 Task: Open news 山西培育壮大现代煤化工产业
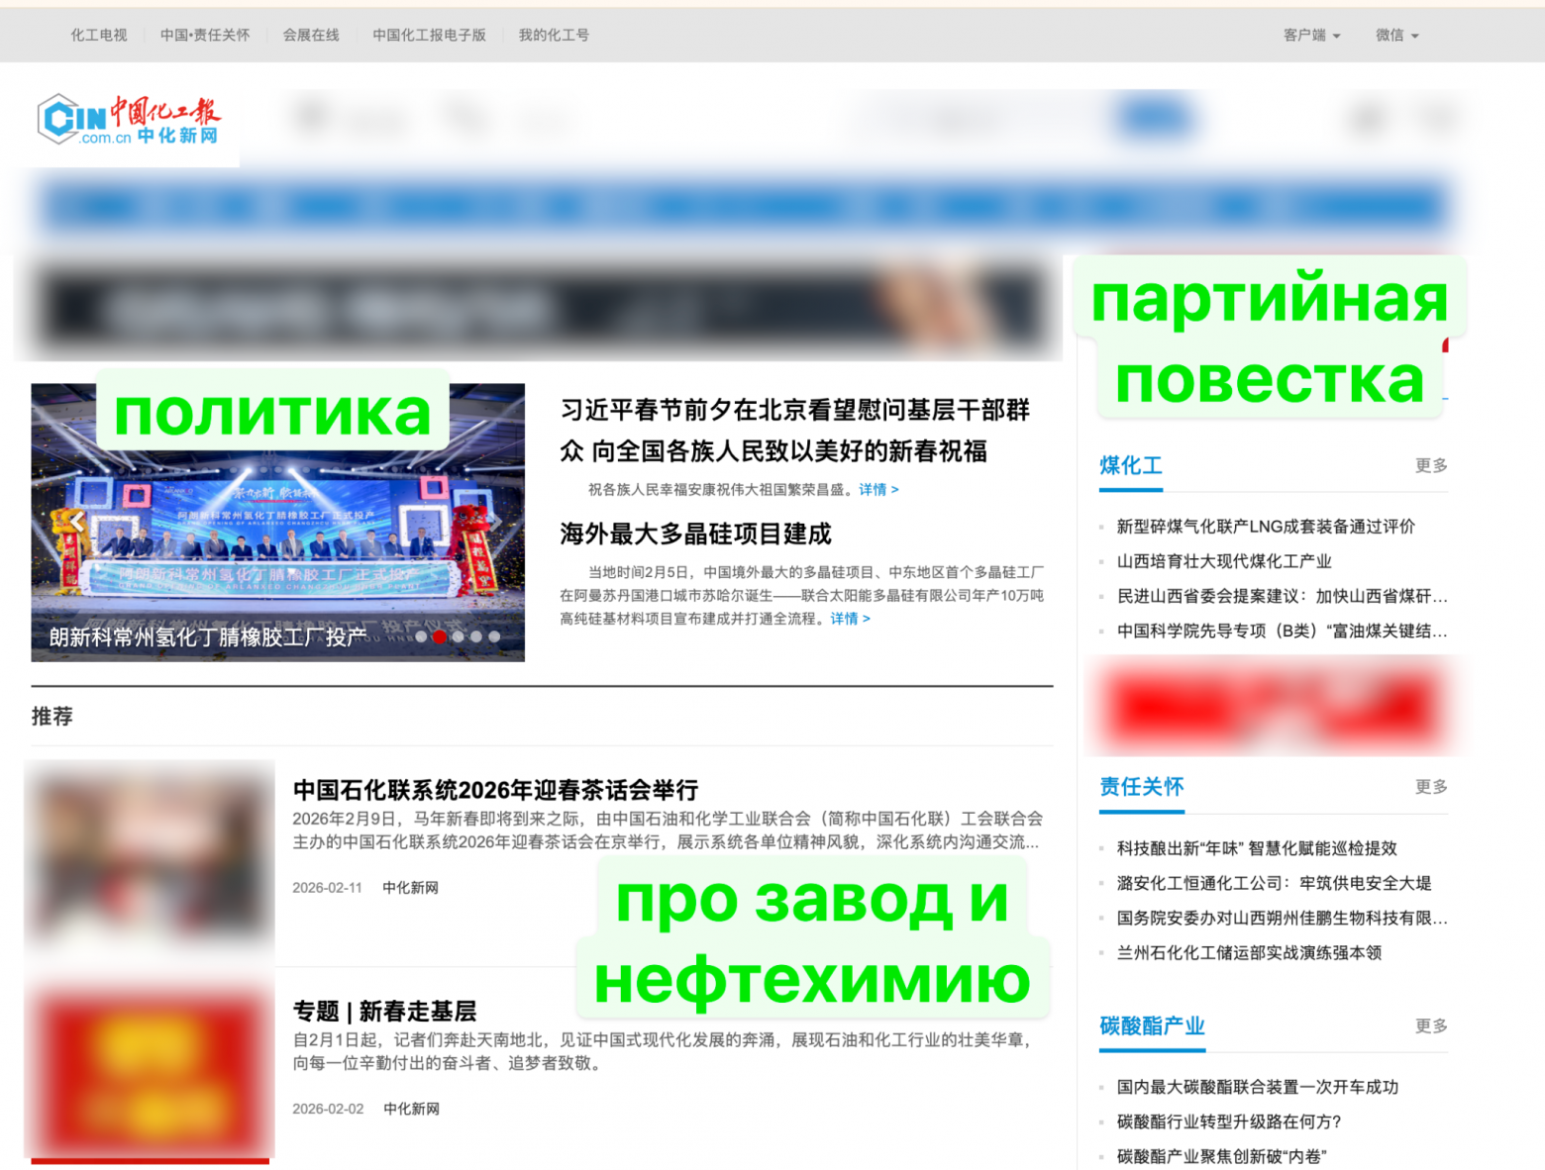click(1223, 561)
